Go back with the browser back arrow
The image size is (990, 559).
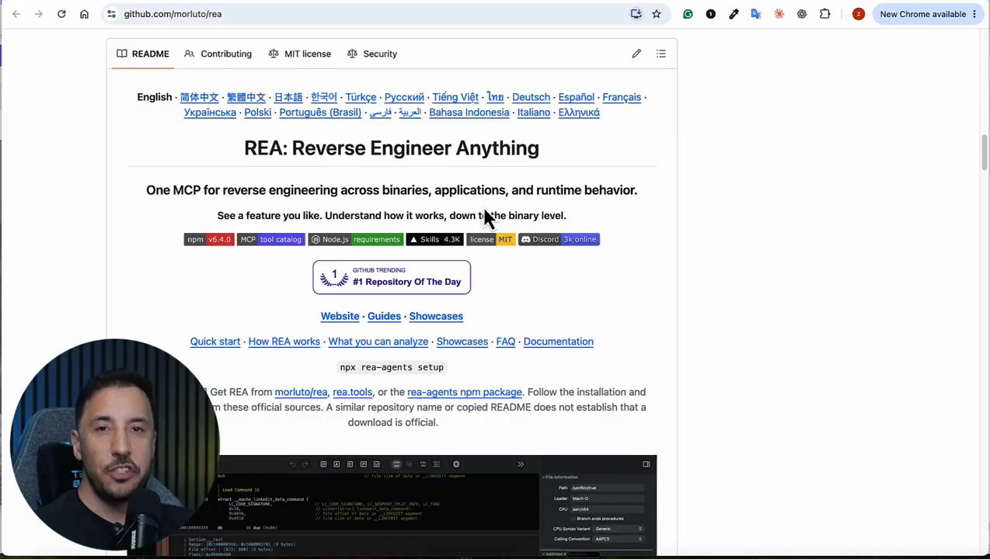point(16,14)
